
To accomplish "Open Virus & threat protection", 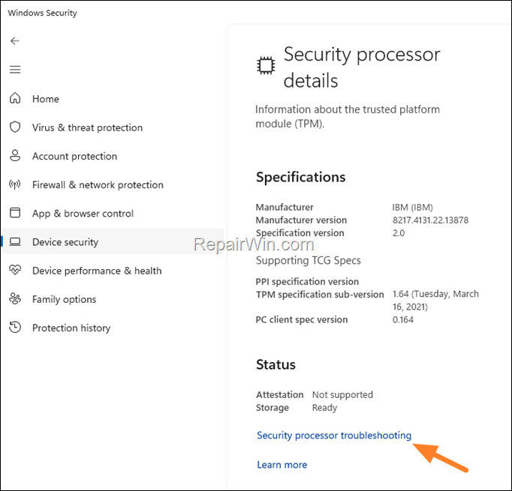I will tap(87, 127).
